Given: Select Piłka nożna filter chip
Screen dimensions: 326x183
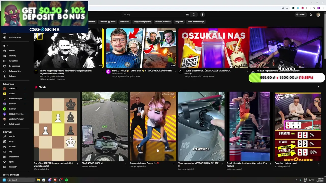Looking at the screenshot, I should pos(125,22).
